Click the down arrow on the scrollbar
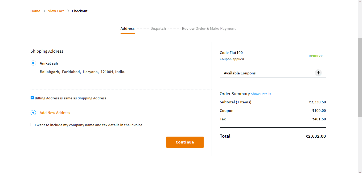Screen dimensions: 362x173 tap(360, 171)
